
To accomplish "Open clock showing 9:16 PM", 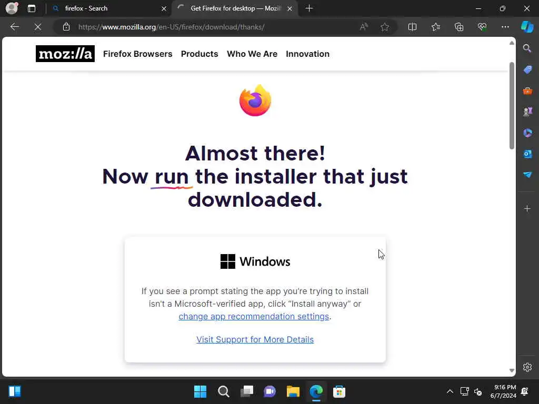I will 503,391.
